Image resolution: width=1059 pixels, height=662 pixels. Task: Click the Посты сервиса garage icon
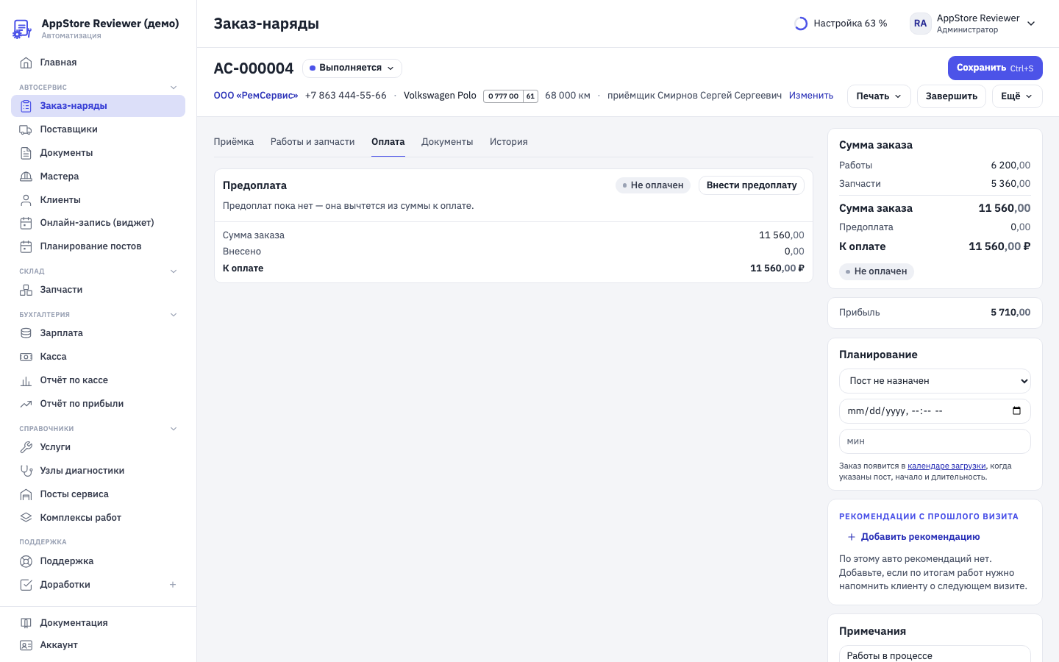[26, 494]
